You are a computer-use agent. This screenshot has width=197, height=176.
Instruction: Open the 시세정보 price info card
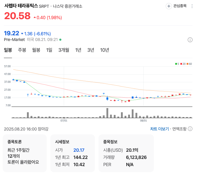[x=72, y=153]
